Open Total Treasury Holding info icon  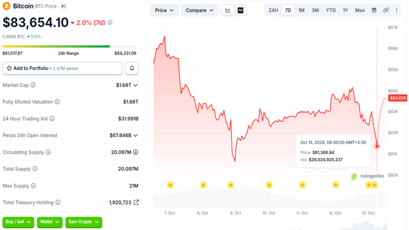58,202
